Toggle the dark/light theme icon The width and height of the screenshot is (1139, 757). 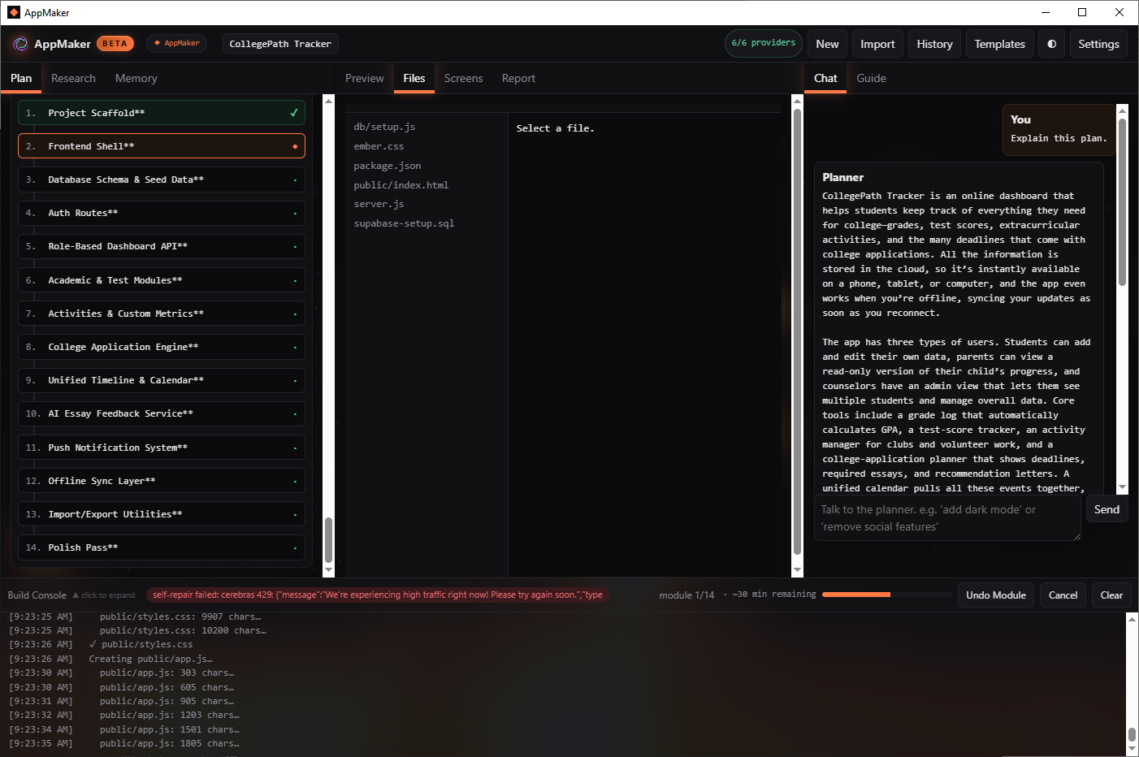[x=1052, y=44]
